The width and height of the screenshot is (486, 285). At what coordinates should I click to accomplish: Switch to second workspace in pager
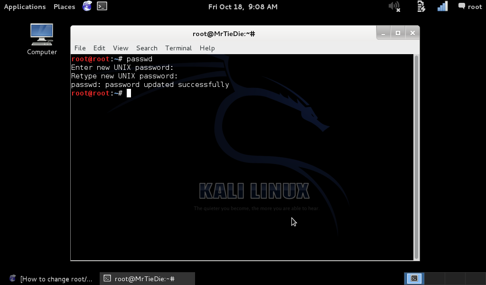(x=435, y=278)
